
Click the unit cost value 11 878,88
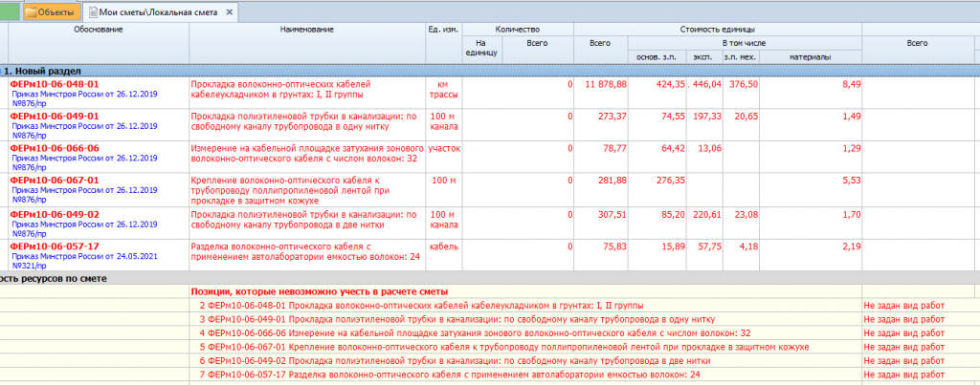click(606, 84)
